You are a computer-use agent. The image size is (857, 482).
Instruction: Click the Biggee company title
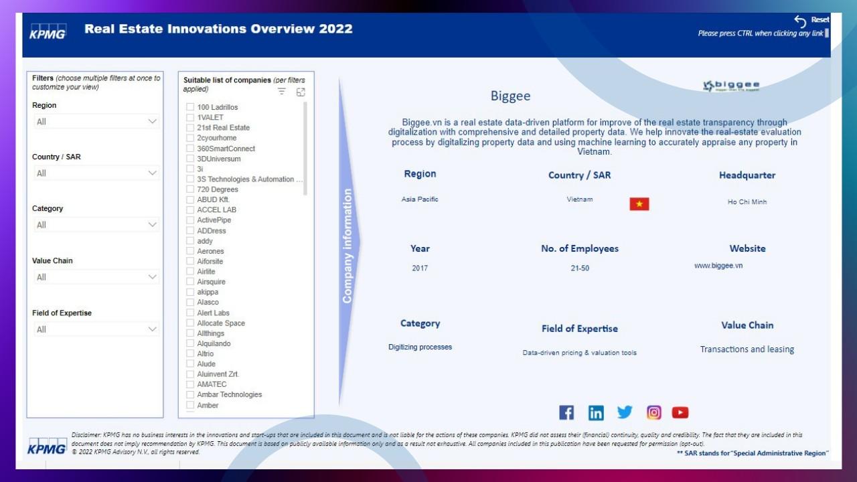pyautogui.click(x=510, y=96)
